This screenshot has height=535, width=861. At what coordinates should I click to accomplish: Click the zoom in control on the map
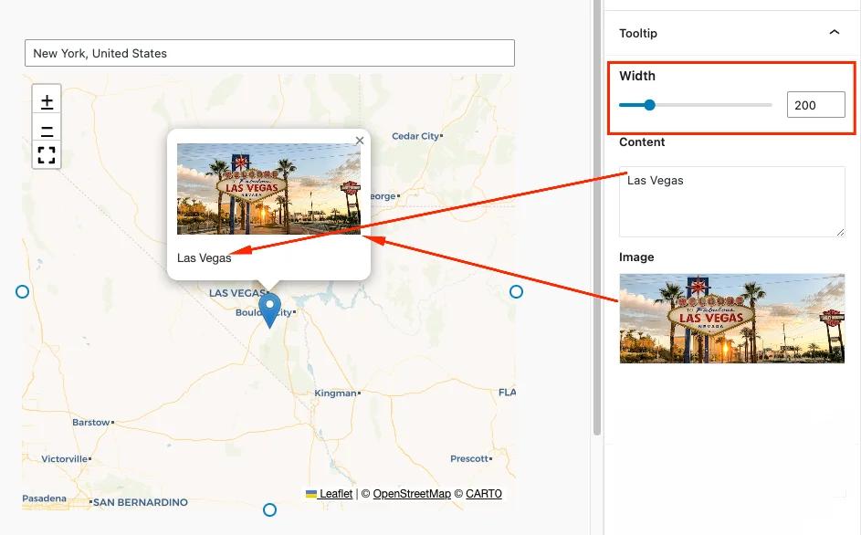46,100
